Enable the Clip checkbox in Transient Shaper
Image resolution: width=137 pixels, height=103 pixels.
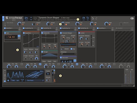point(71,49)
